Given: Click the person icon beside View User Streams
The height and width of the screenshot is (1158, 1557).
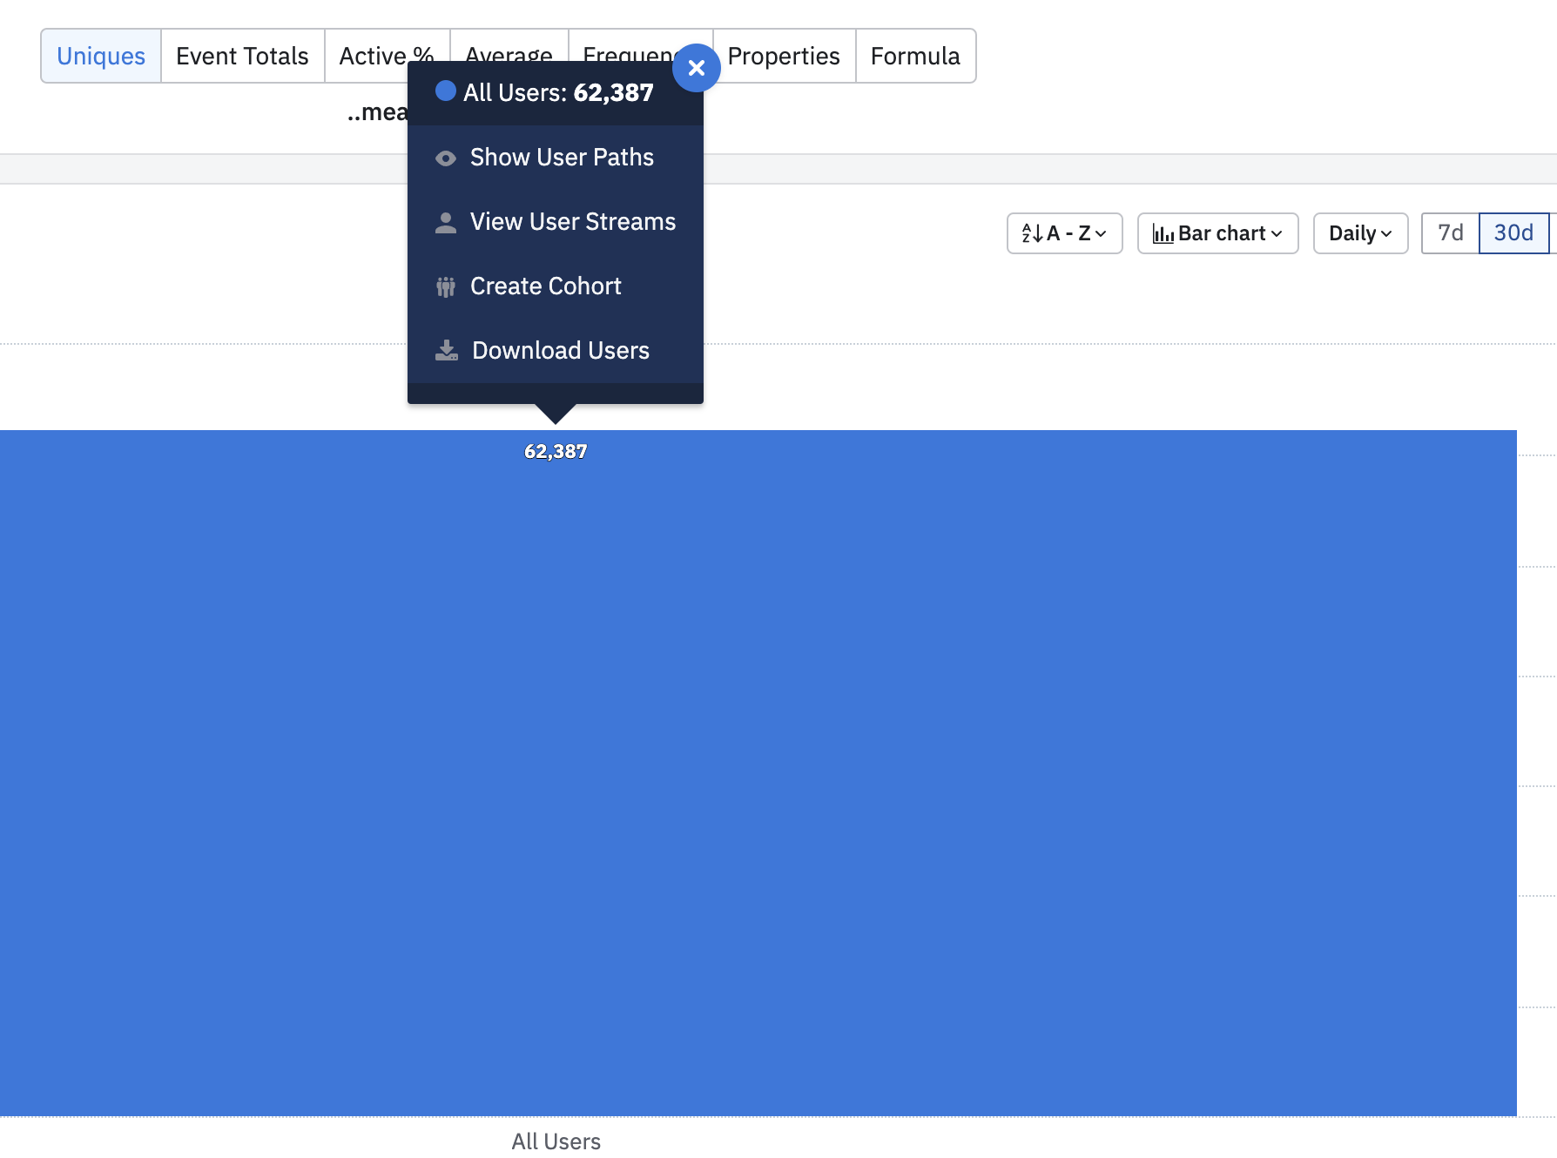Looking at the screenshot, I should click(x=446, y=223).
